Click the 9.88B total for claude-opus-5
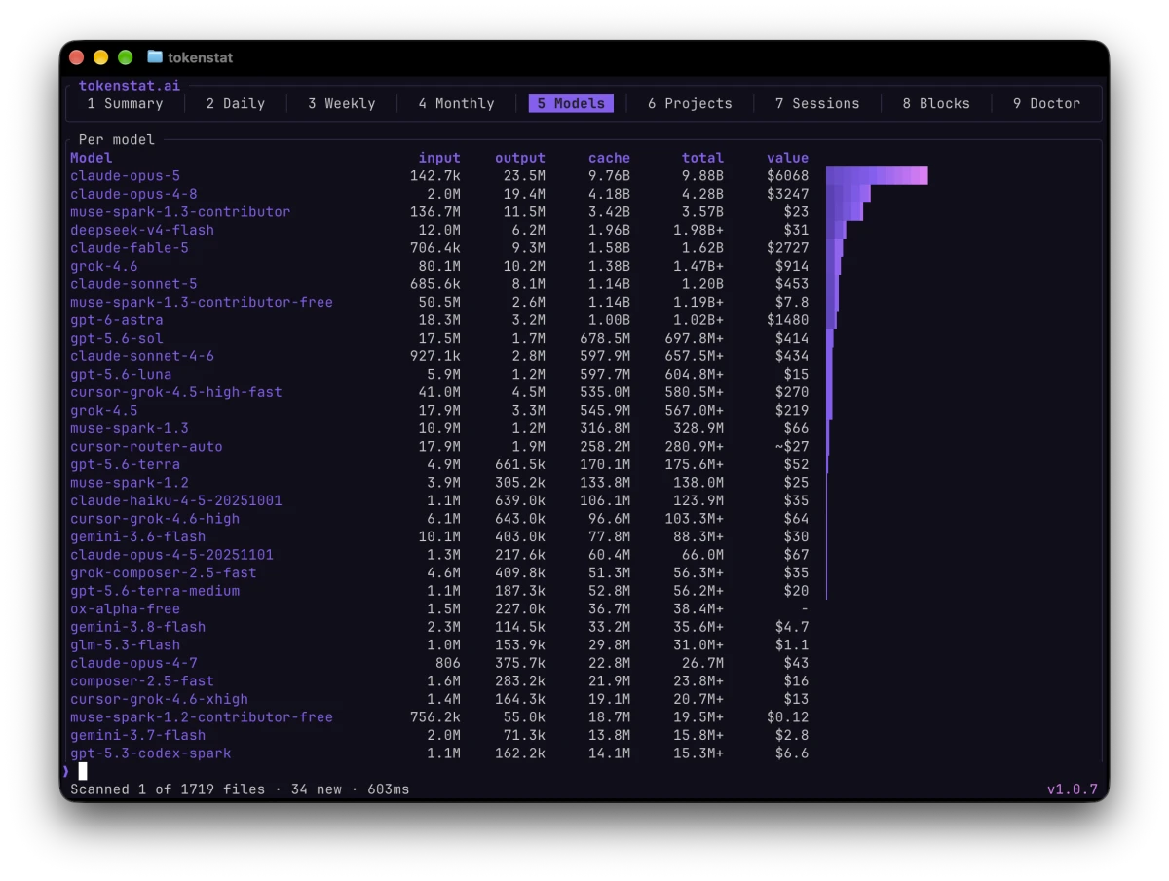1169x881 pixels. coord(702,176)
